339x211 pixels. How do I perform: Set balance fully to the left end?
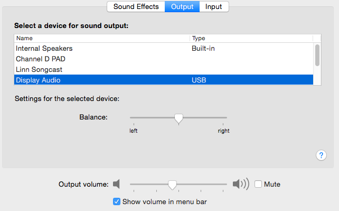131,117
